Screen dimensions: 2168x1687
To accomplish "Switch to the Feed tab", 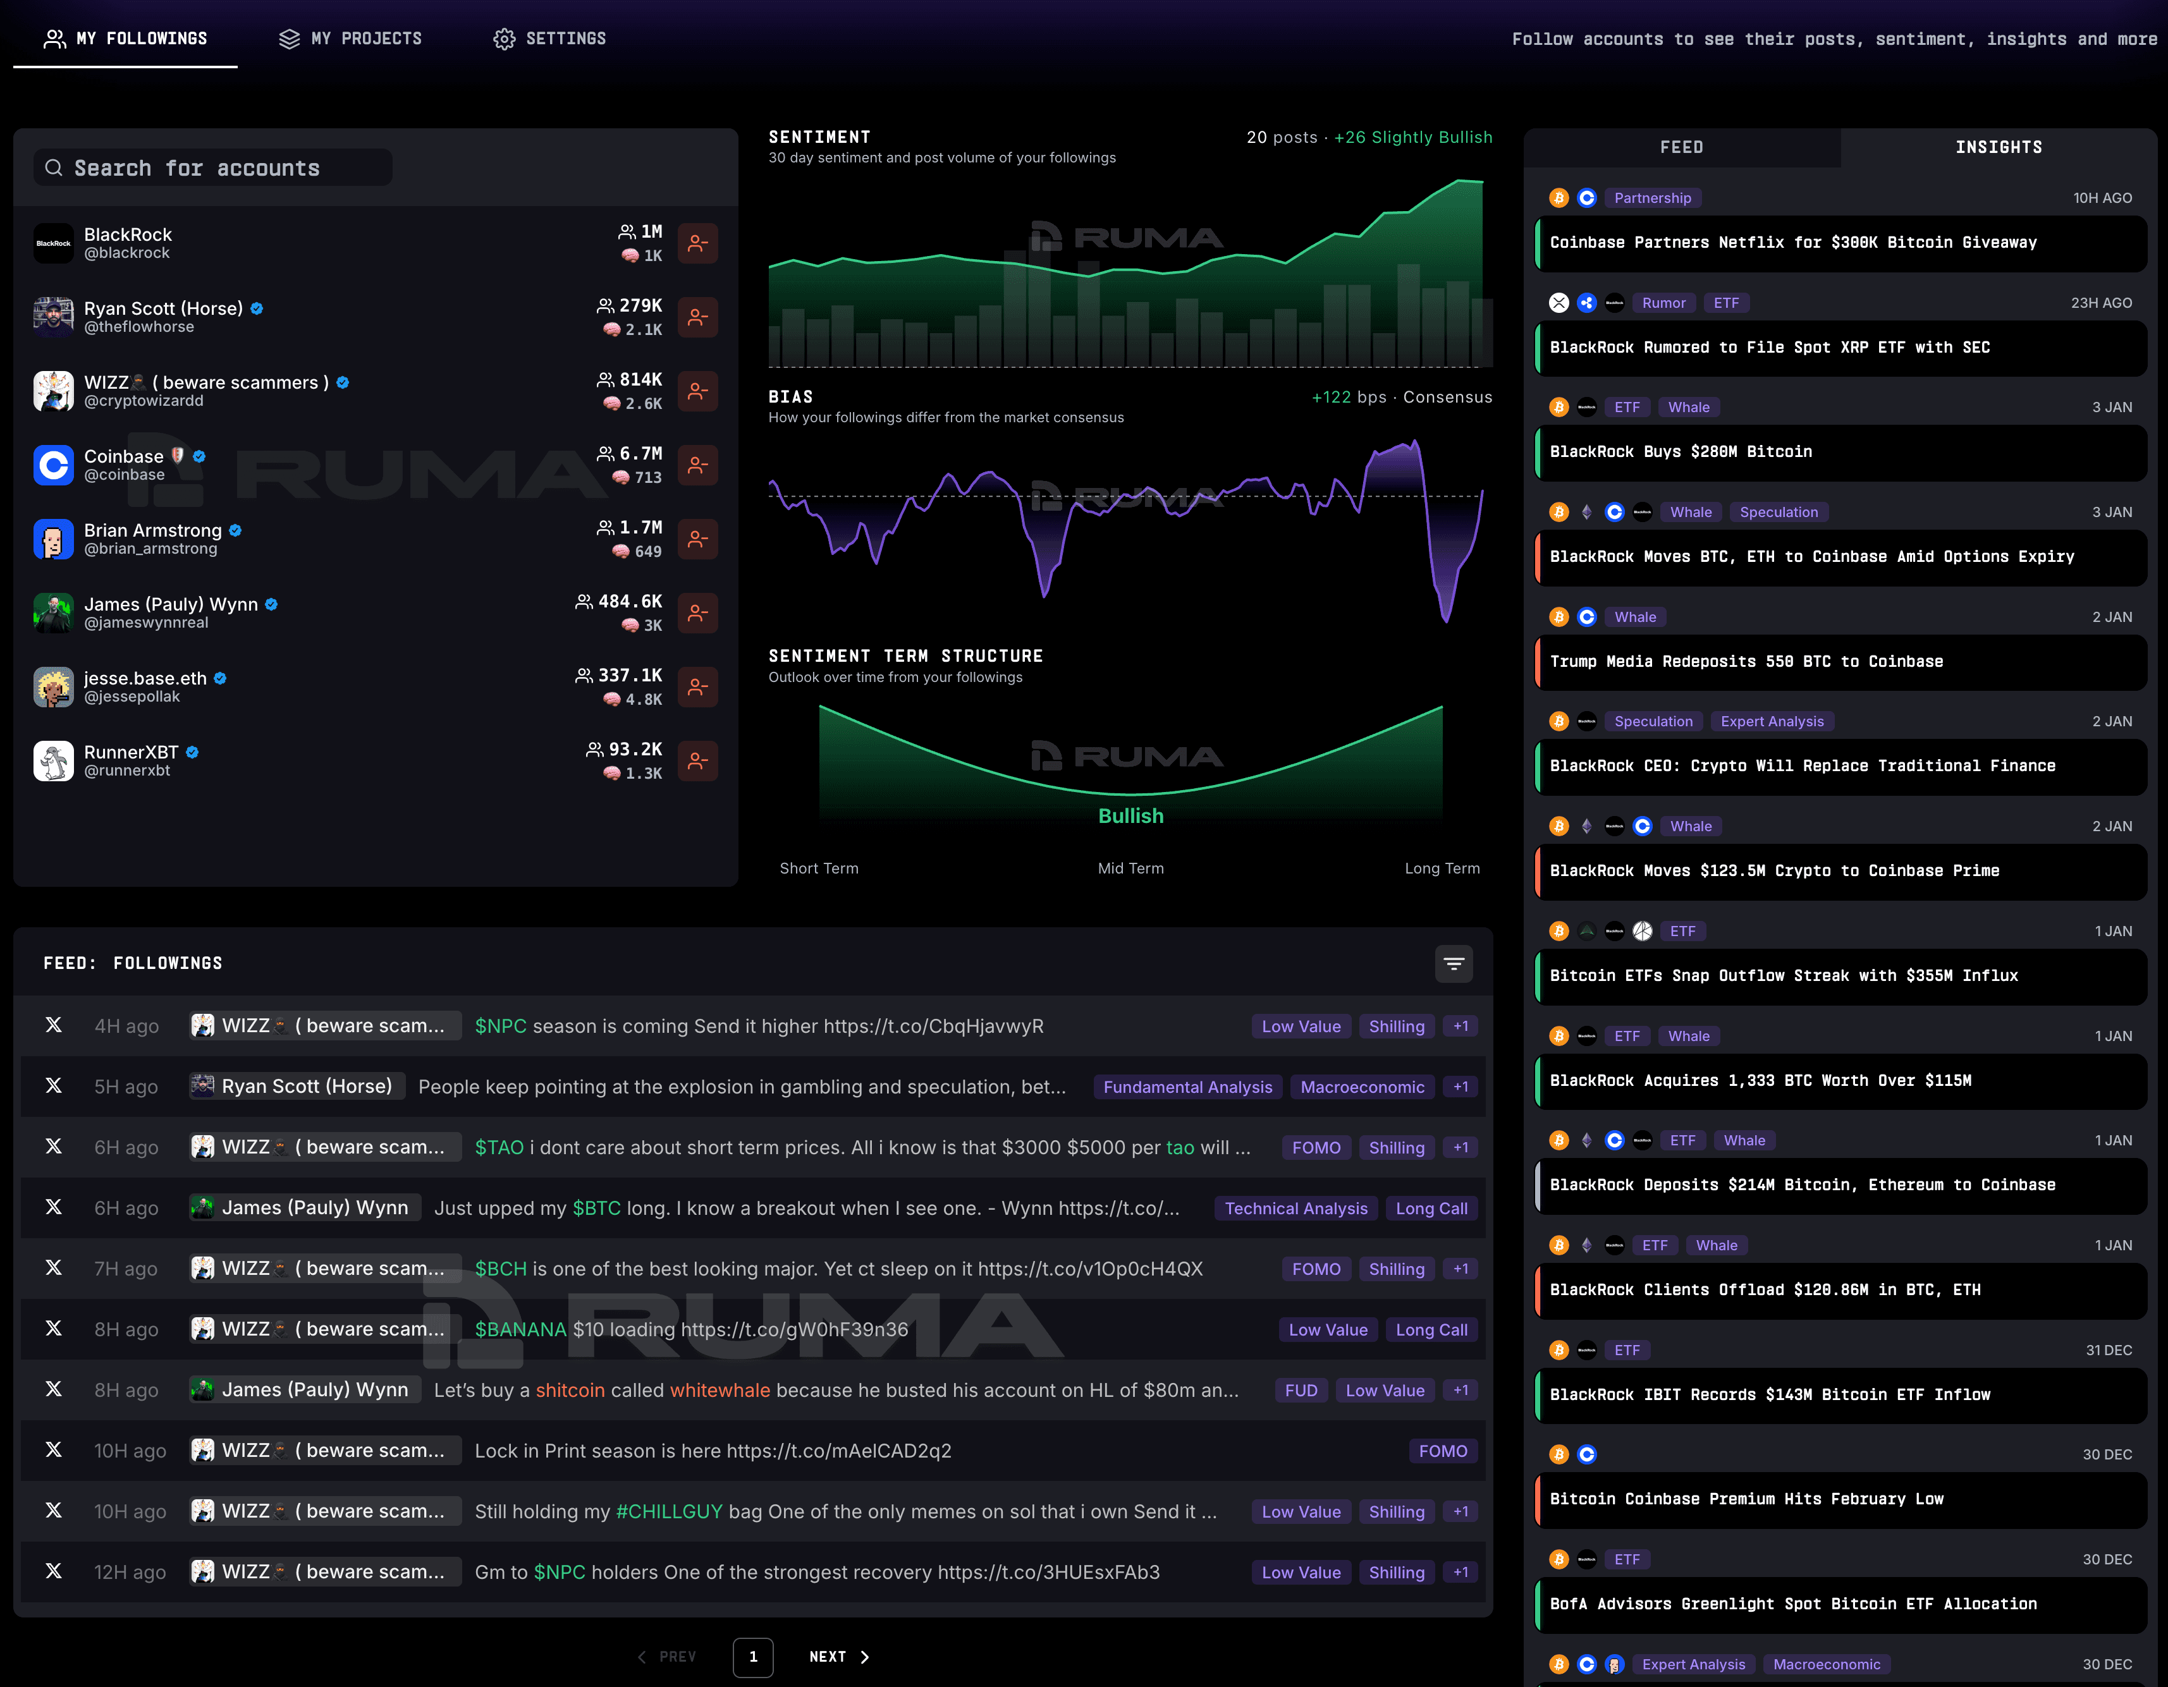I will click(x=1682, y=147).
